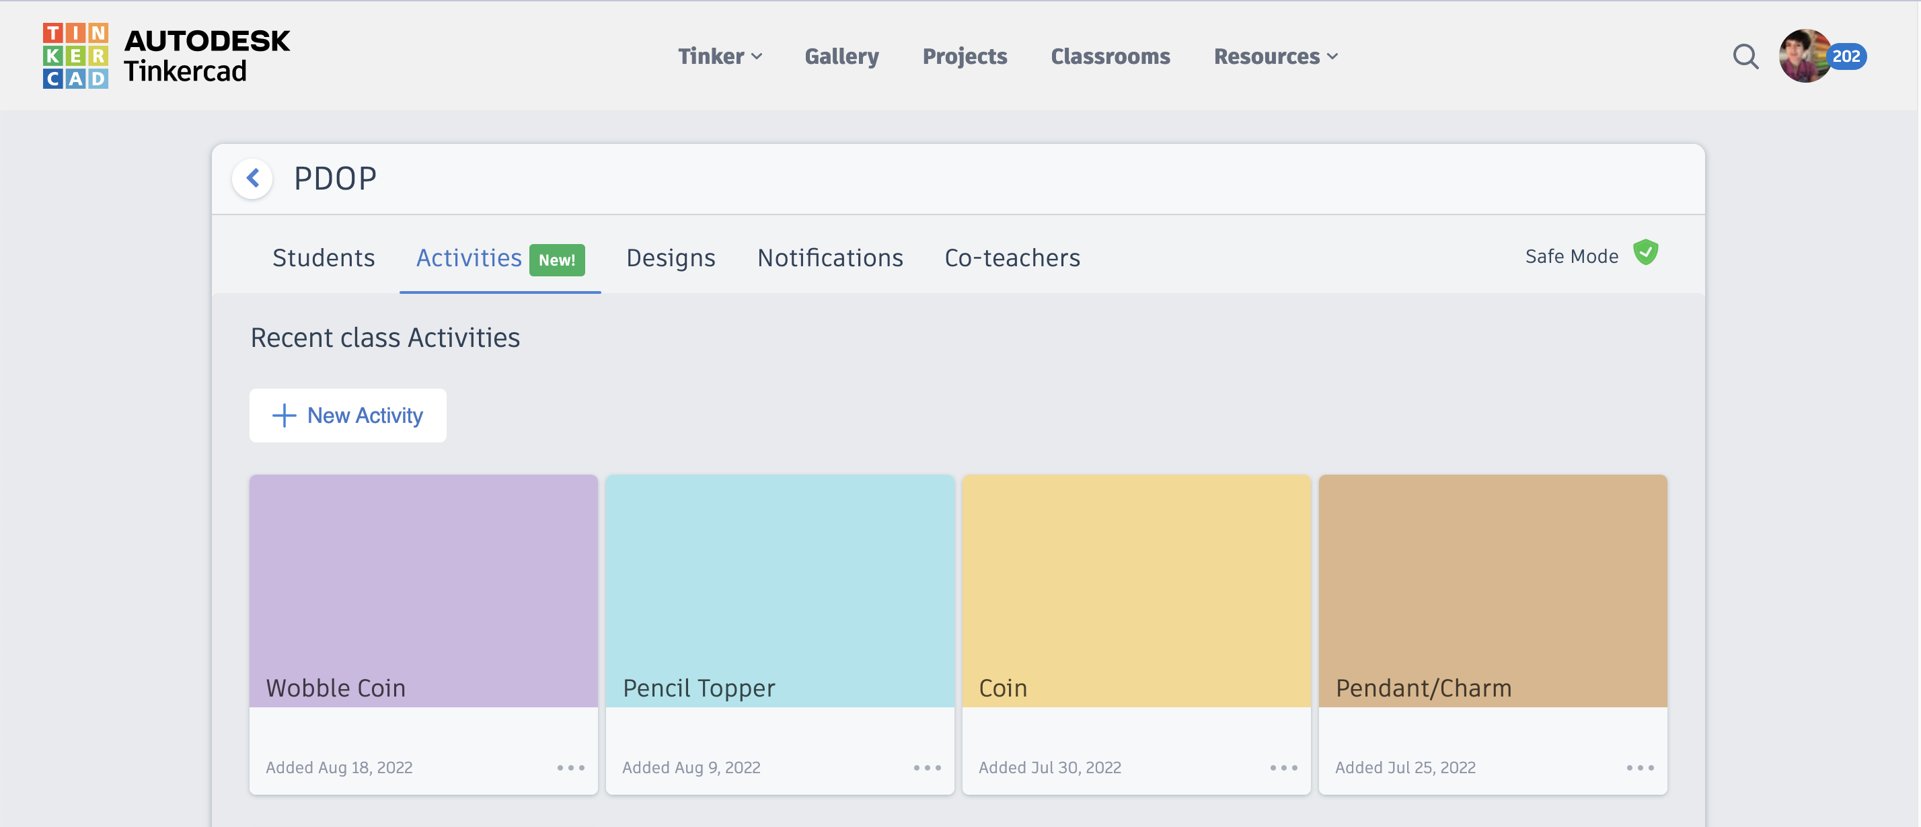Image resolution: width=1921 pixels, height=827 pixels.
Task: Expand the Resources dropdown menu
Action: coord(1275,56)
